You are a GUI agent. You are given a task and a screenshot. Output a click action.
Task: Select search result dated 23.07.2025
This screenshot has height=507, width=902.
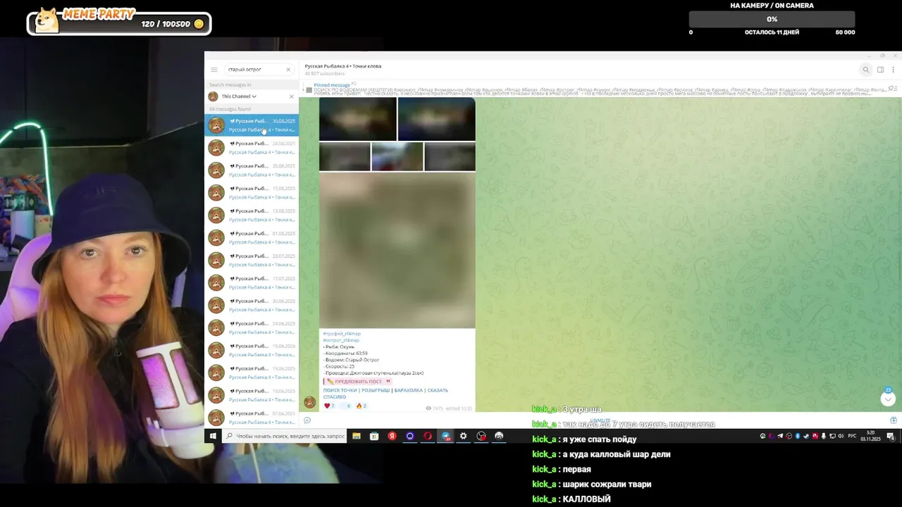[252, 261]
